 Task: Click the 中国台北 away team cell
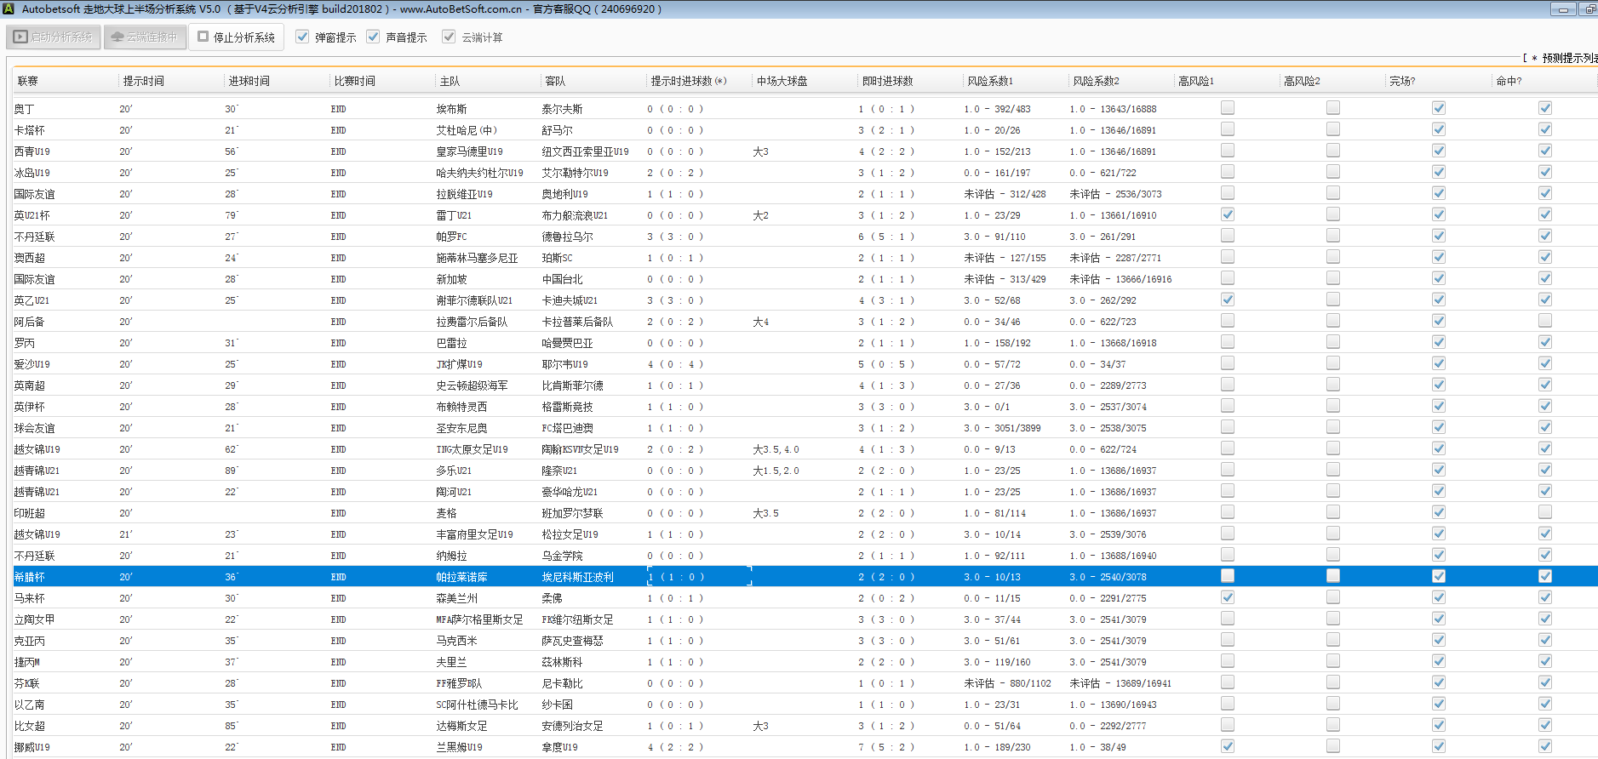563,279
